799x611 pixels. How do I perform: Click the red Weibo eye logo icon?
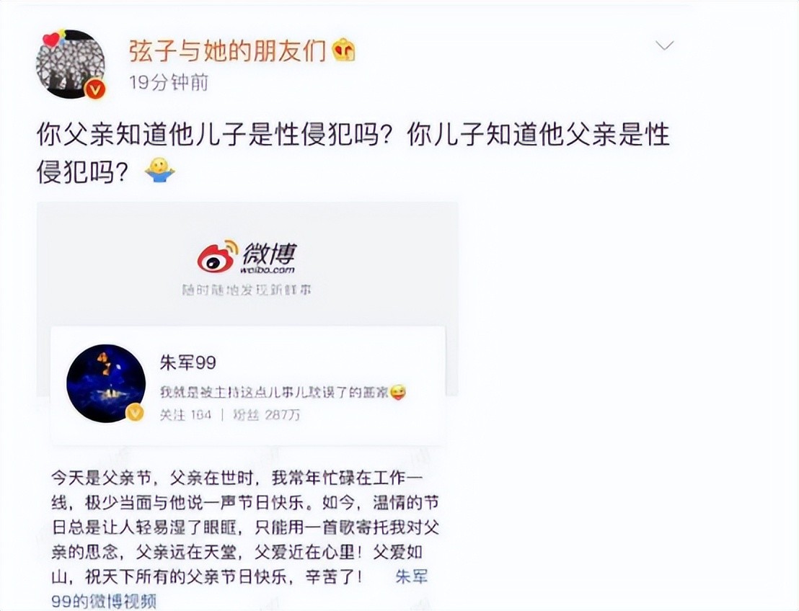217,256
